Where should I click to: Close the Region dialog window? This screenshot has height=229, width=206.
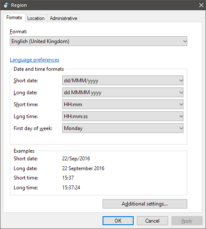tap(201, 5)
